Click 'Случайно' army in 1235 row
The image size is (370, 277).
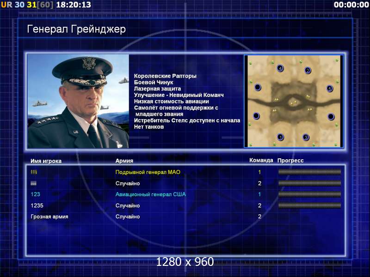click(128, 205)
